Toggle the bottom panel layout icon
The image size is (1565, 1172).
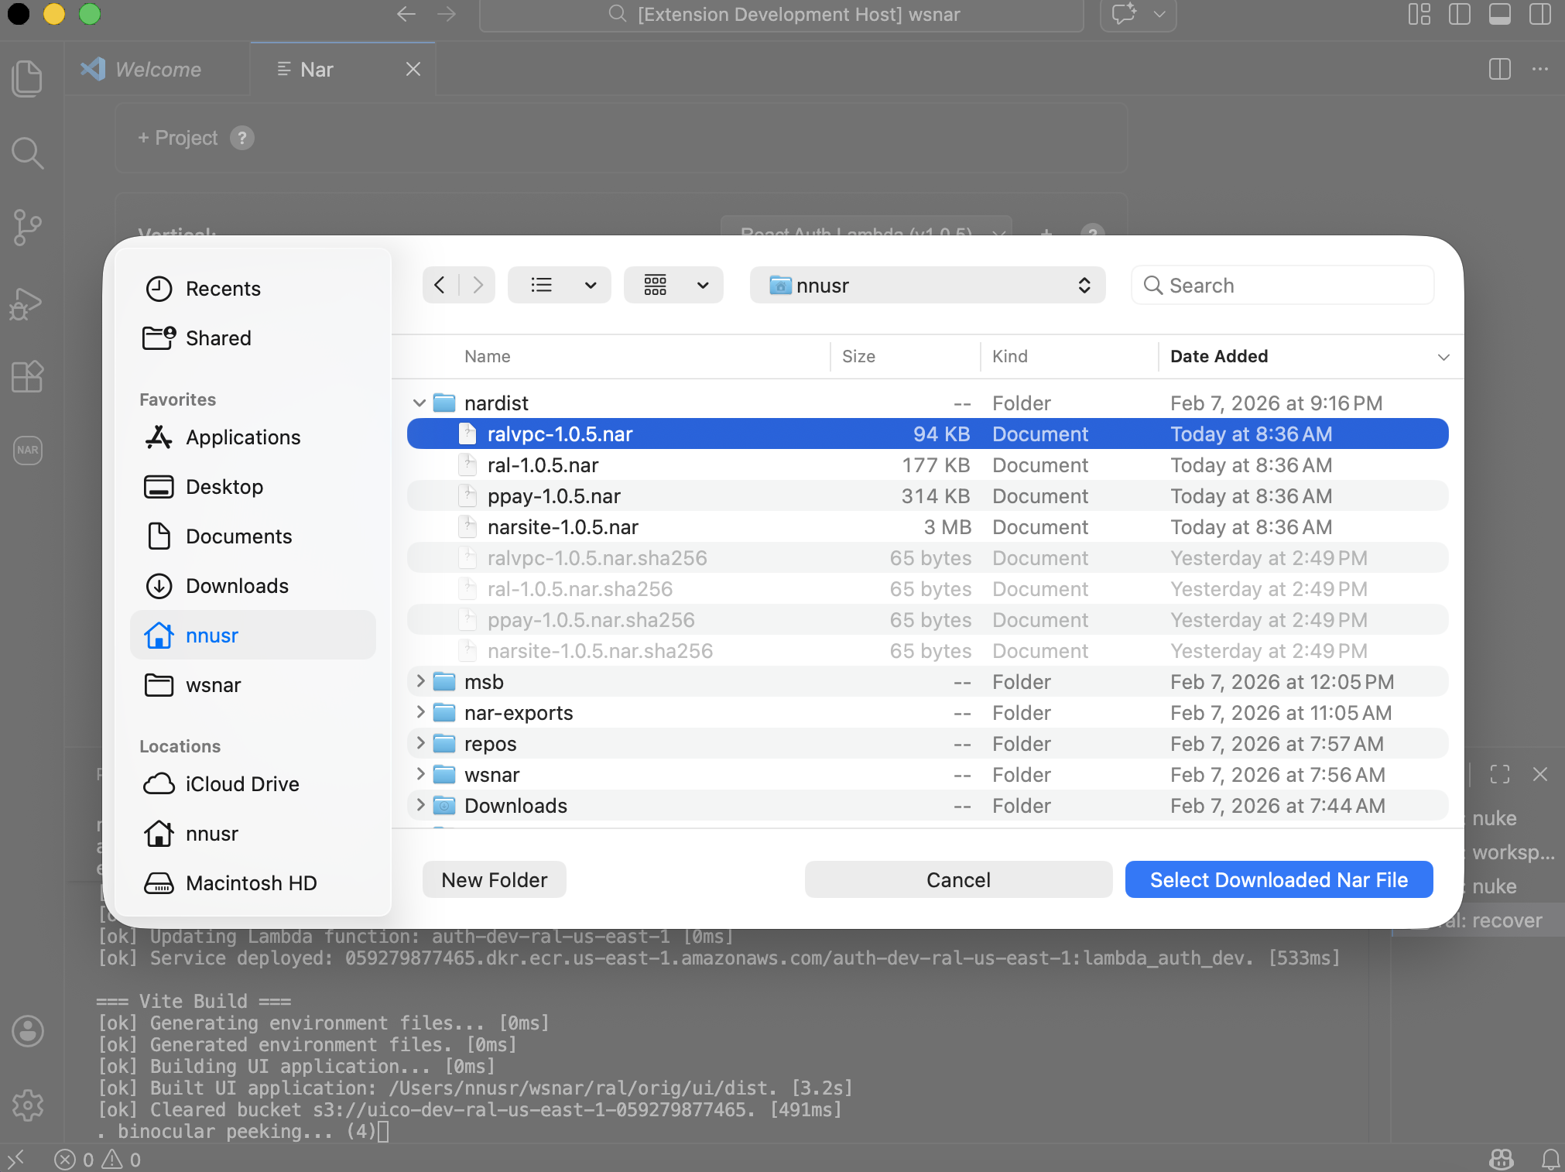[x=1499, y=15]
